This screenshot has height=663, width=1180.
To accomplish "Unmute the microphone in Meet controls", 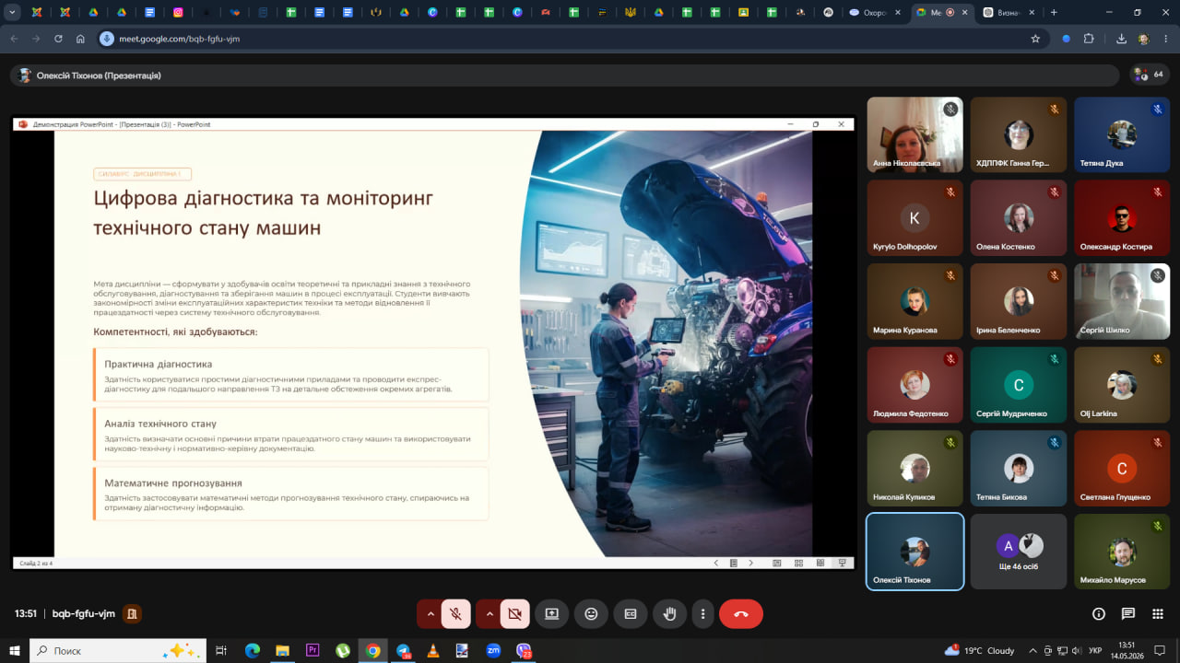I will (455, 613).
